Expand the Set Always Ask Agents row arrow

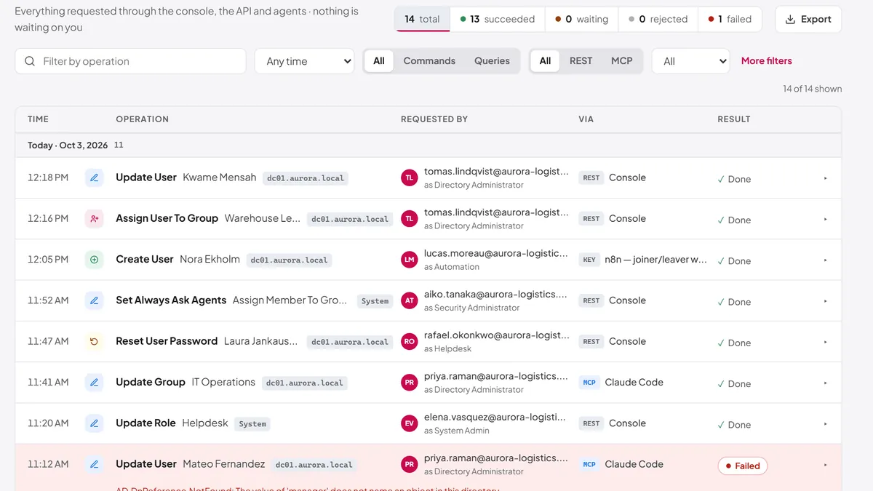(x=825, y=300)
